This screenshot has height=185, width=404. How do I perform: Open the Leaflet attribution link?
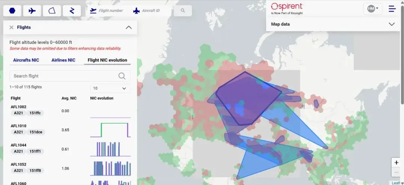click(395, 183)
